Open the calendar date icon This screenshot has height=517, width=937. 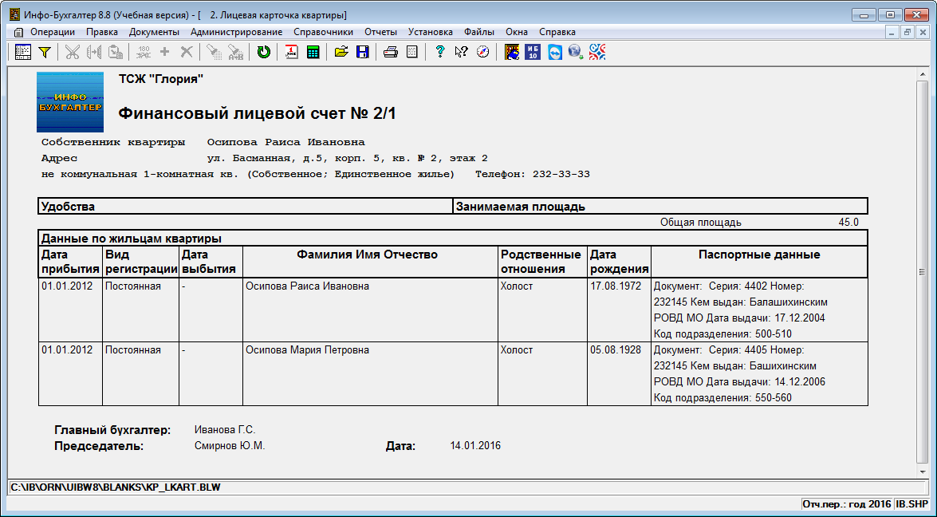click(x=292, y=52)
